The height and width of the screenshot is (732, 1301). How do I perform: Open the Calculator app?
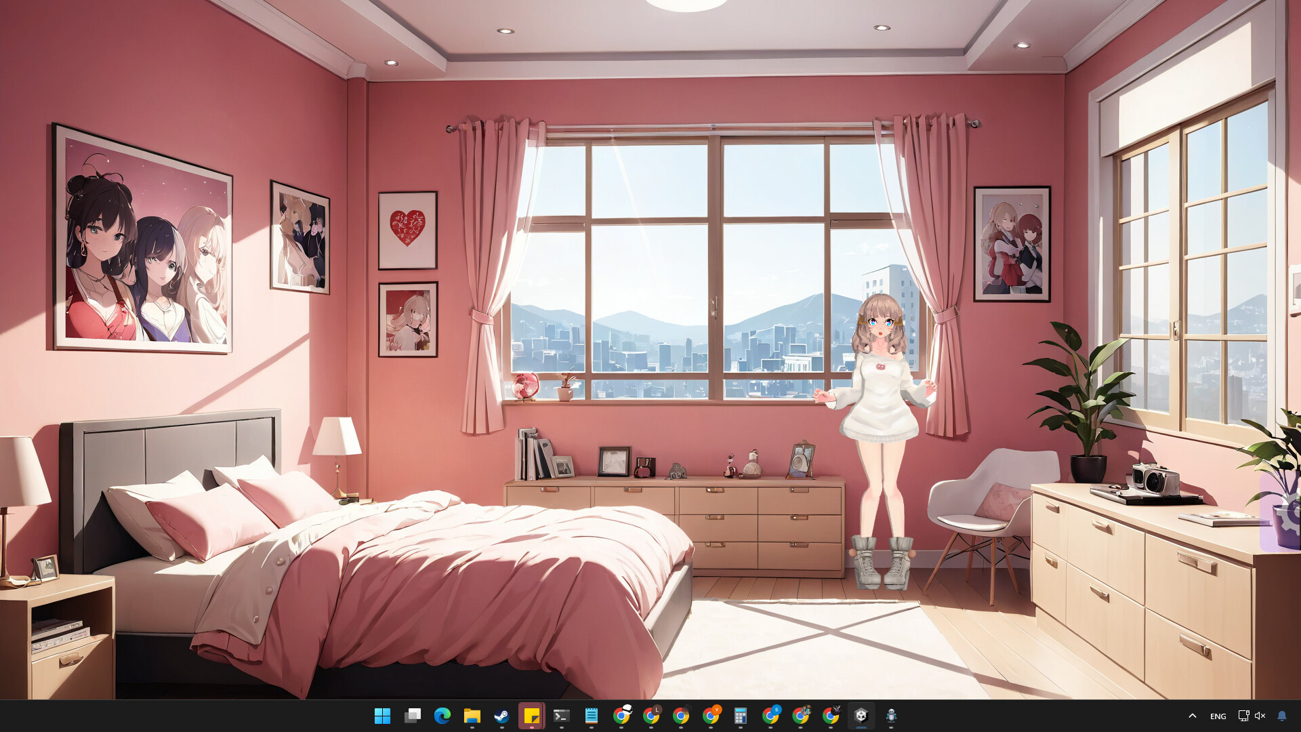pyautogui.click(x=740, y=716)
